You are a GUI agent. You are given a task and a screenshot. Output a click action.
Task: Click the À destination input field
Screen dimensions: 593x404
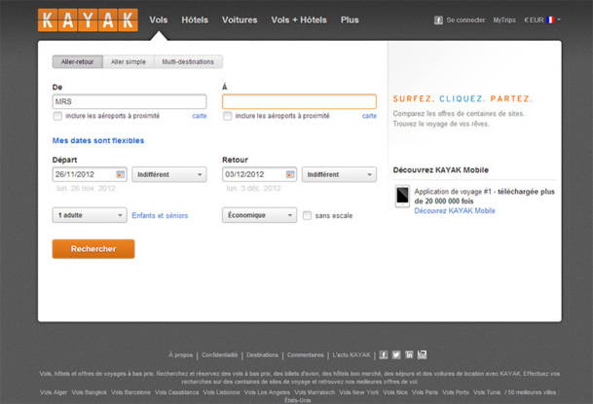[x=299, y=101]
